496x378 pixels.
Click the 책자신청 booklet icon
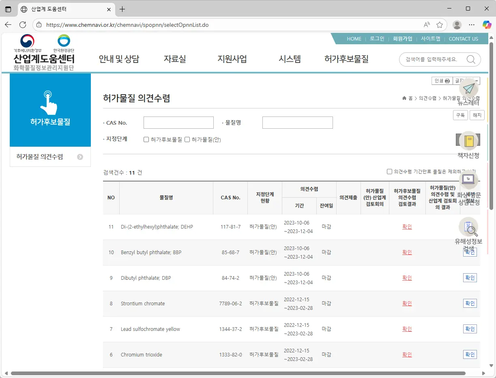coord(468,140)
